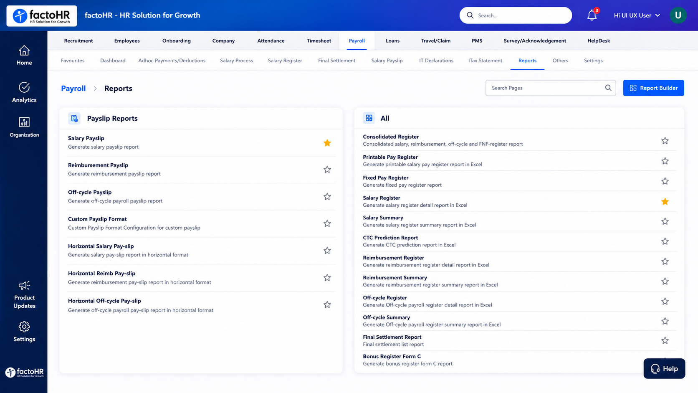Open the PMS tab
The image size is (698, 393).
(x=477, y=41)
